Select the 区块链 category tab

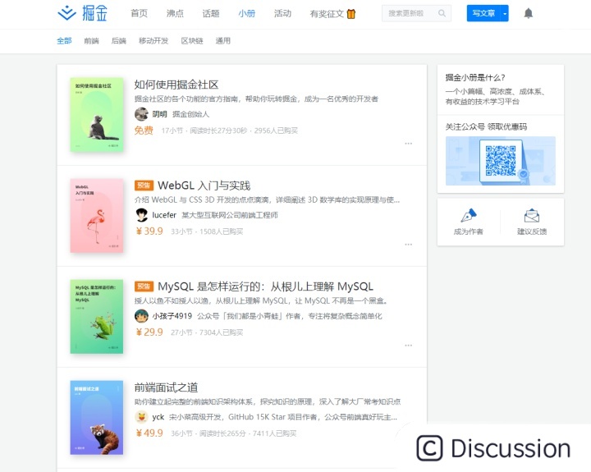[192, 41]
